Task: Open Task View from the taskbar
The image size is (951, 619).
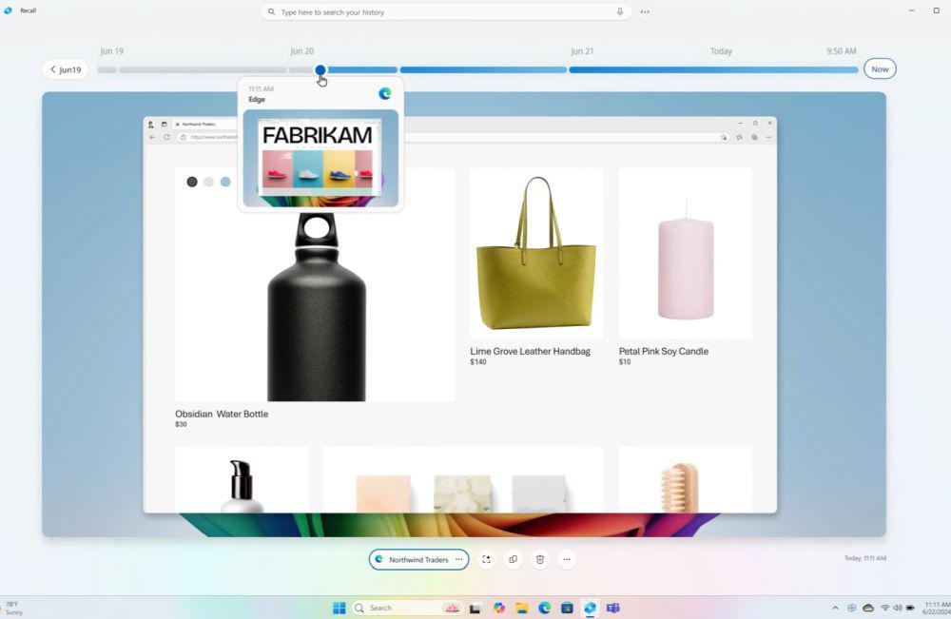Action: tap(475, 608)
